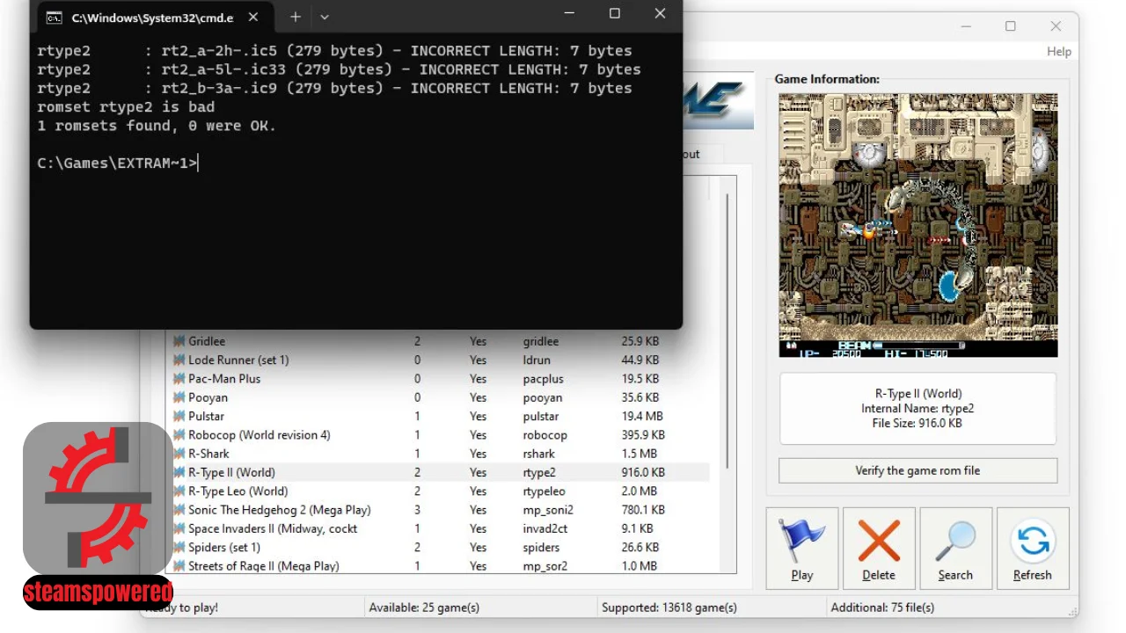1126x633 pixels.
Task: Click the file size '19.4 MB'
Action: 642,416
